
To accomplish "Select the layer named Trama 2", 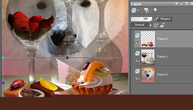I will (162, 75).
